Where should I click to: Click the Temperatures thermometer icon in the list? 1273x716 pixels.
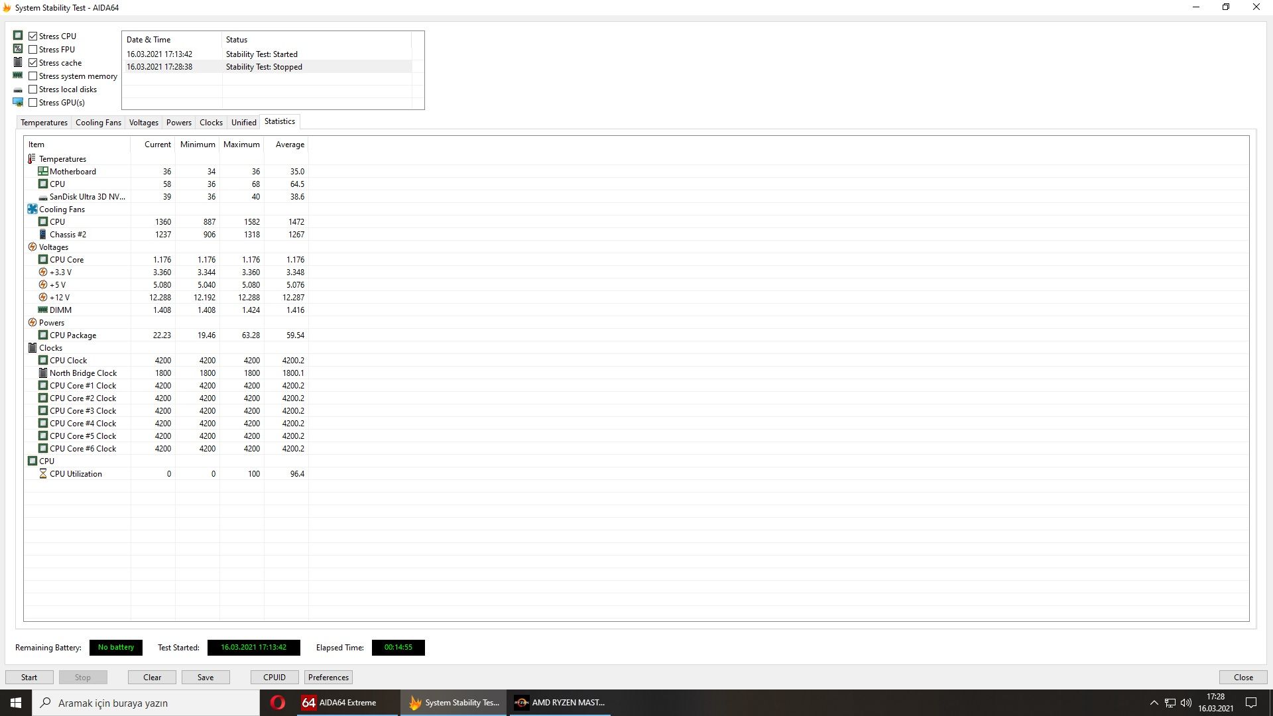(x=32, y=159)
